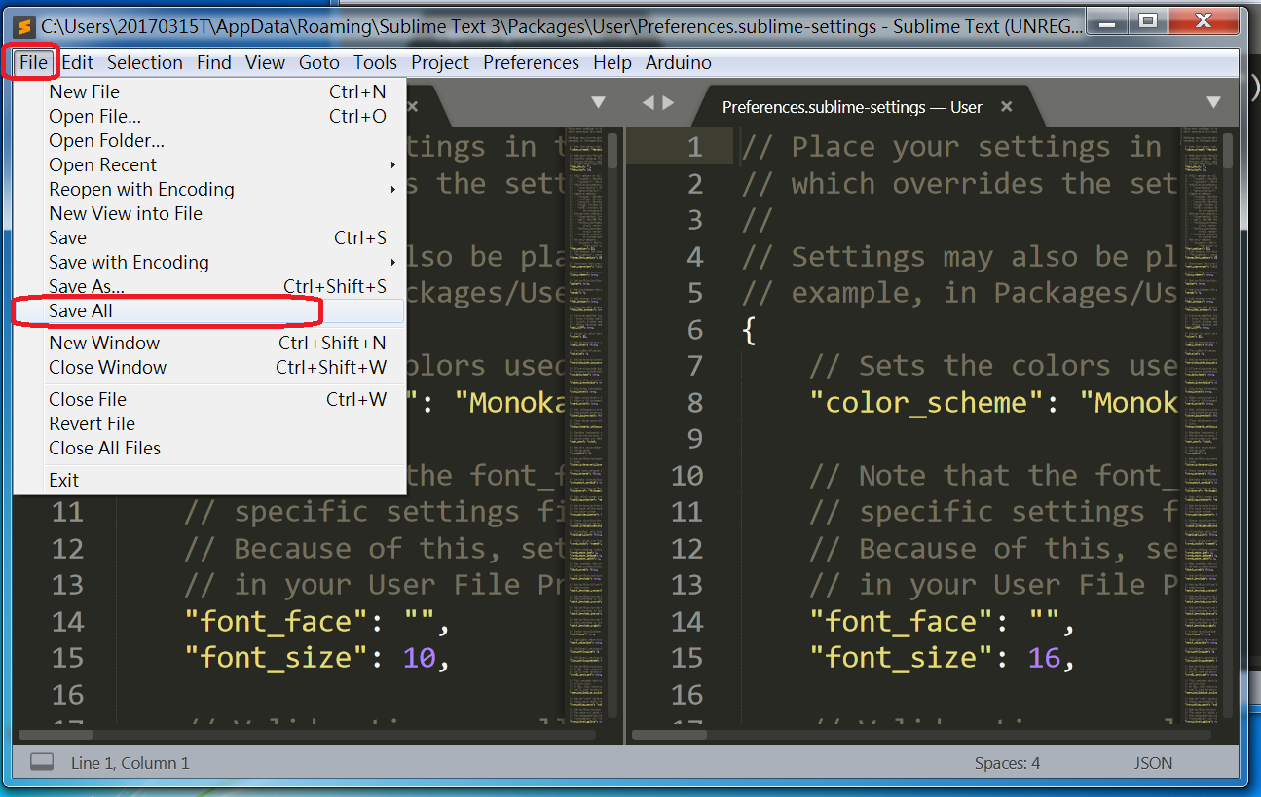Screen dimensions: 1261x797
Task: Click "font_size": 10 value in left pane
Action: click(x=419, y=658)
